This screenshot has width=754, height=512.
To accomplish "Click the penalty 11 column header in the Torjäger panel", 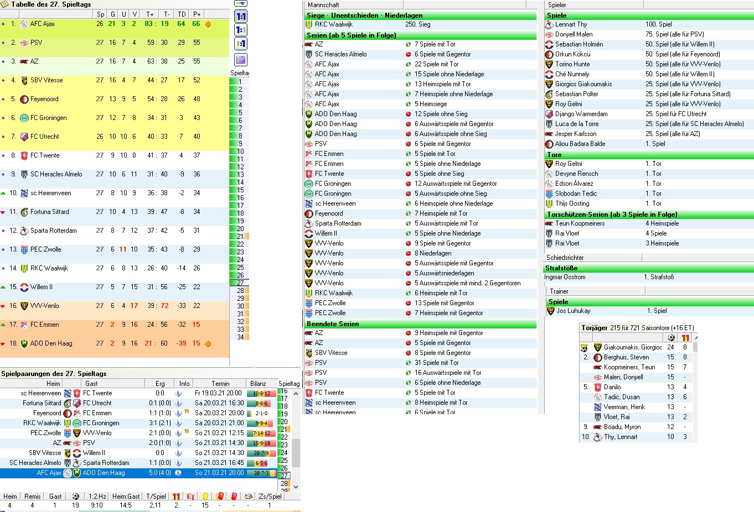I will pyautogui.click(x=685, y=337).
